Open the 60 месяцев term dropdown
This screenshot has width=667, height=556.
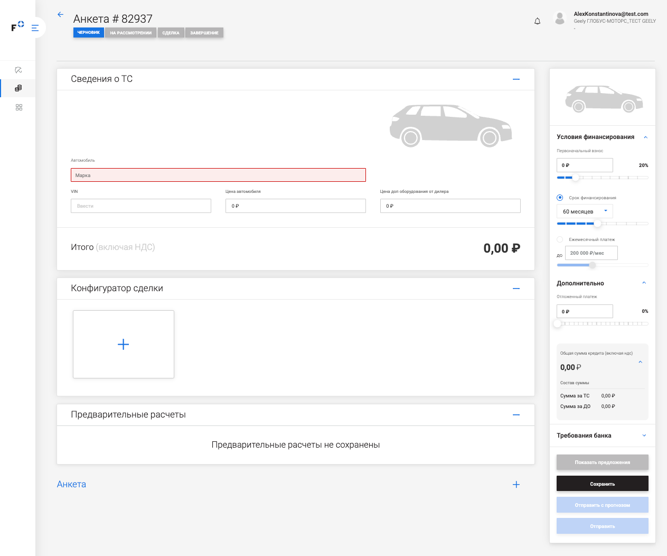(x=585, y=211)
